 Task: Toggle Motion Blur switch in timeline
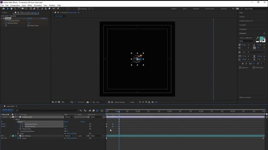(97, 110)
